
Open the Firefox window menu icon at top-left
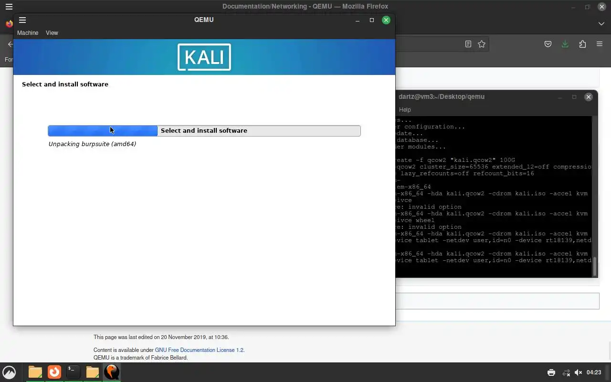[9, 7]
